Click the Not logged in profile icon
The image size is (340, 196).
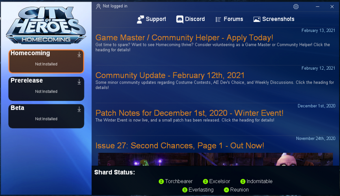[98, 6]
